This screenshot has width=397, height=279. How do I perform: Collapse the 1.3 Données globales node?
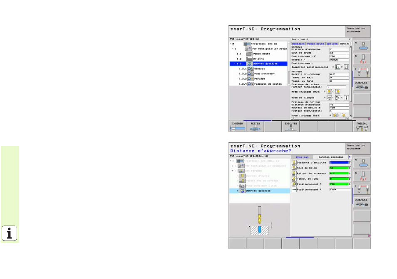[235, 64]
